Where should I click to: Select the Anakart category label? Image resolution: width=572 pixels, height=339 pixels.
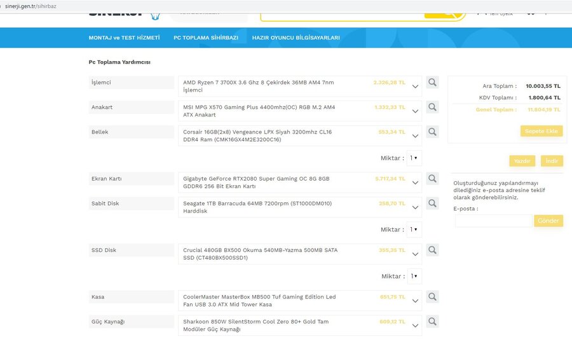tap(132, 107)
